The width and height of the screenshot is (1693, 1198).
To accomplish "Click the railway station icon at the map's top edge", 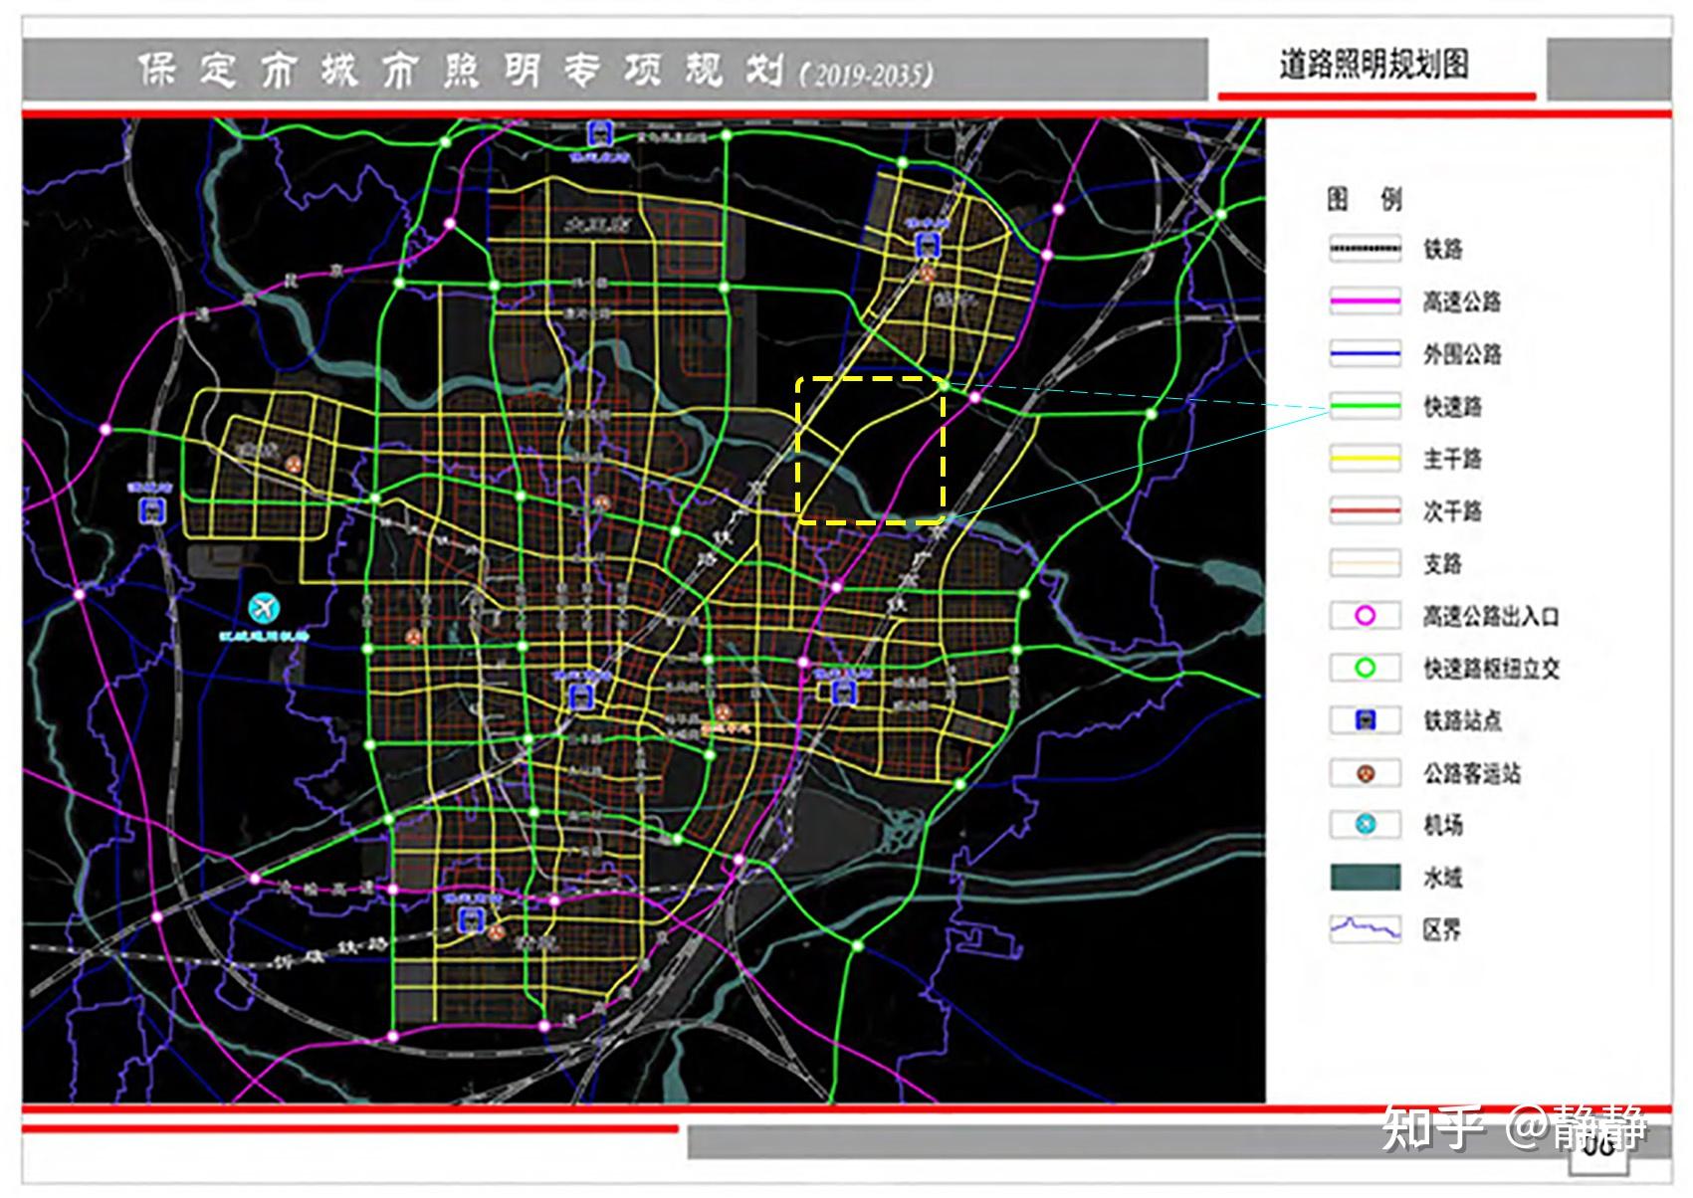I will click(599, 132).
